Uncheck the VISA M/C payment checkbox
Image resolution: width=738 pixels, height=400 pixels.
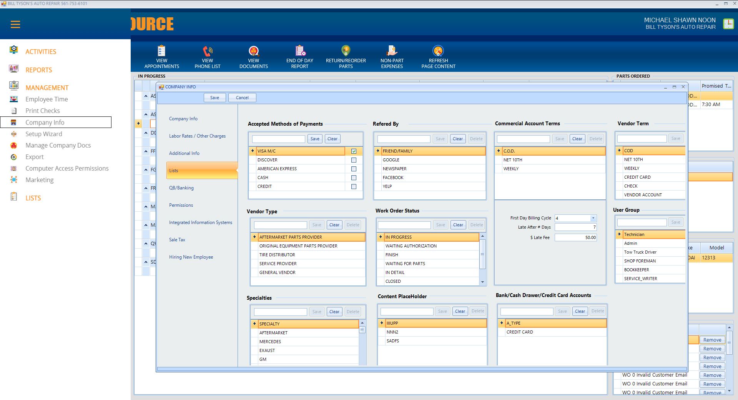click(x=354, y=151)
